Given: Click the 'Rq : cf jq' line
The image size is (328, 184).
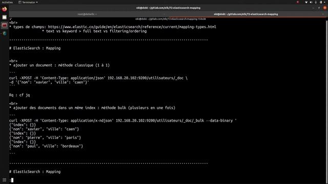Looking at the screenshot, I should [x=19, y=95].
